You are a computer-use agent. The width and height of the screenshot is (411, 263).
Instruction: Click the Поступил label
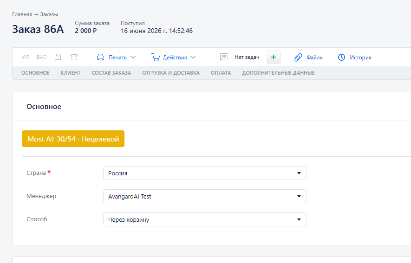click(133, 23)
